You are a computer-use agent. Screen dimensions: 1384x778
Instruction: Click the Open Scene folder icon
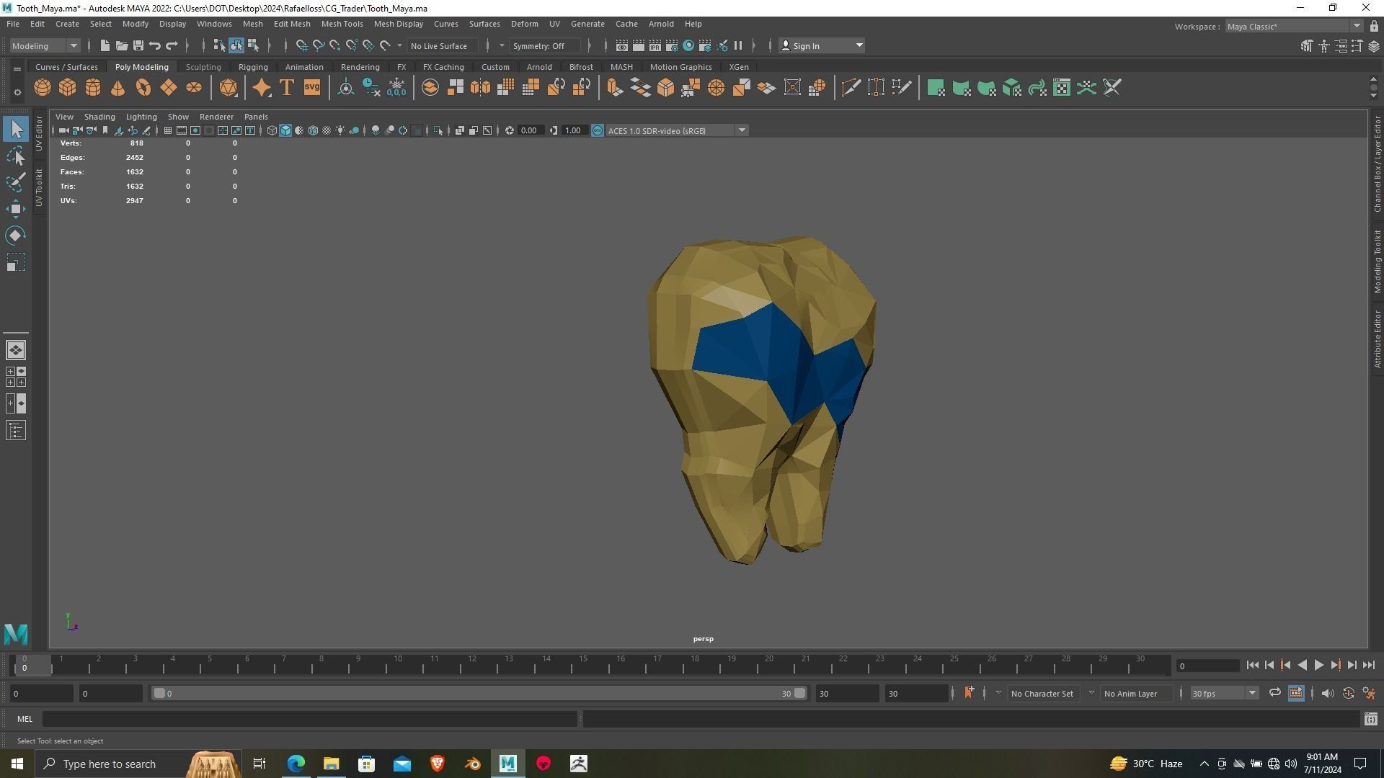[122, 45]
